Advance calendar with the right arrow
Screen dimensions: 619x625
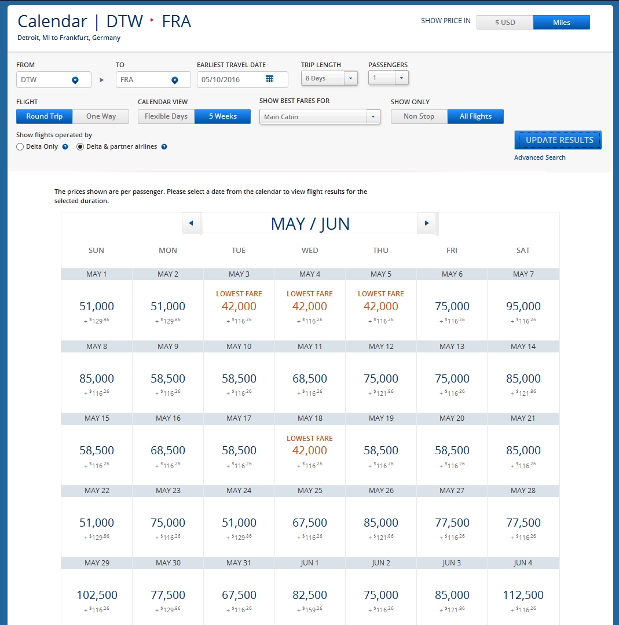pyautogui.click(x=427, y=223)
